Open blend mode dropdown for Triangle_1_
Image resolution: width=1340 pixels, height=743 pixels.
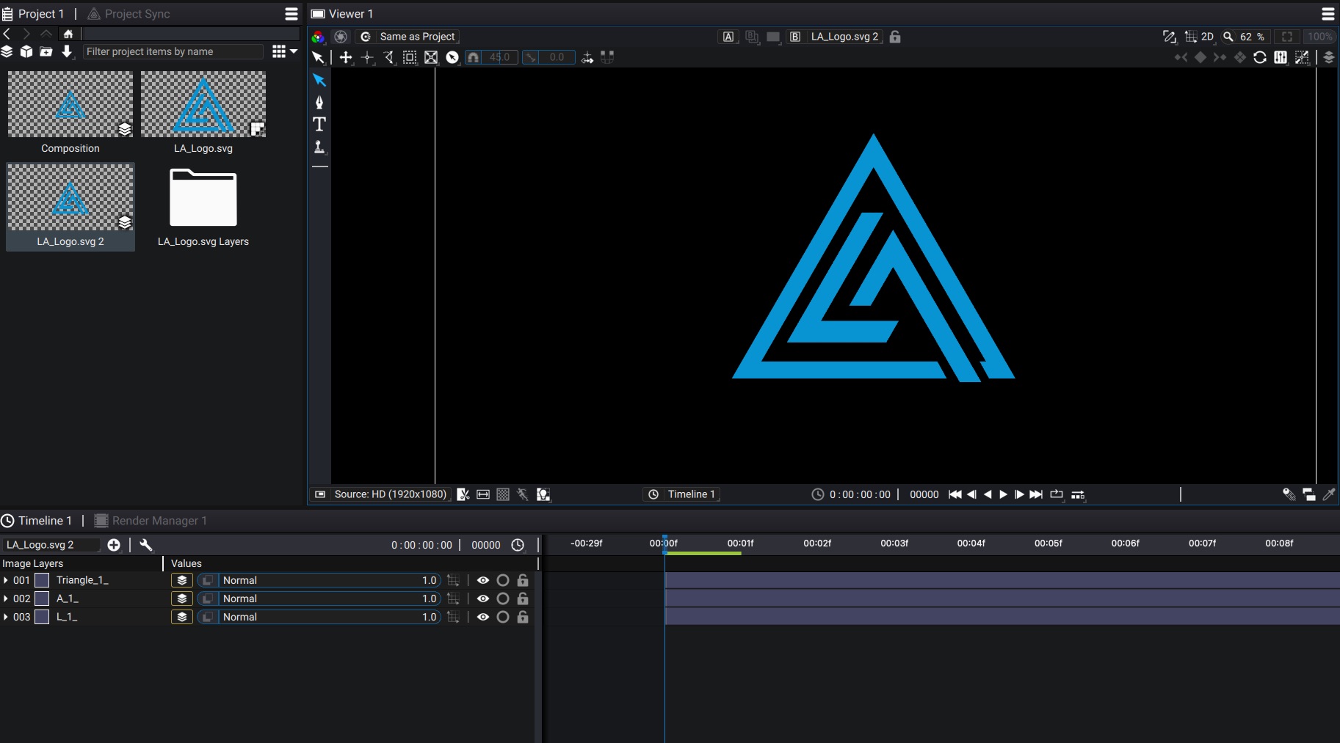[319, 580]
